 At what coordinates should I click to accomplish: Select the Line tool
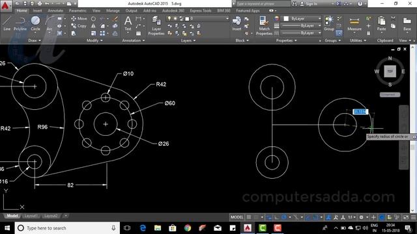click(x=7, y=23)
